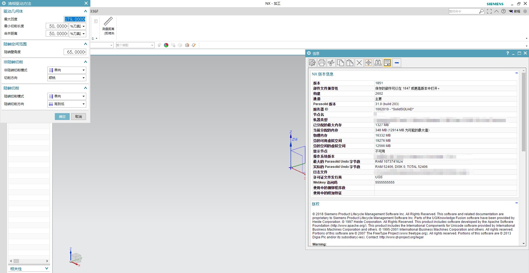529x273 pixels.
Task: Click the navigator horizontal scrollbar thumb
Action: [x=16, y=261]
